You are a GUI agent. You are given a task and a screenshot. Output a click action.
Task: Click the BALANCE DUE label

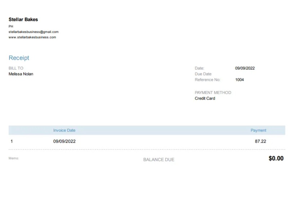(159, 160)
